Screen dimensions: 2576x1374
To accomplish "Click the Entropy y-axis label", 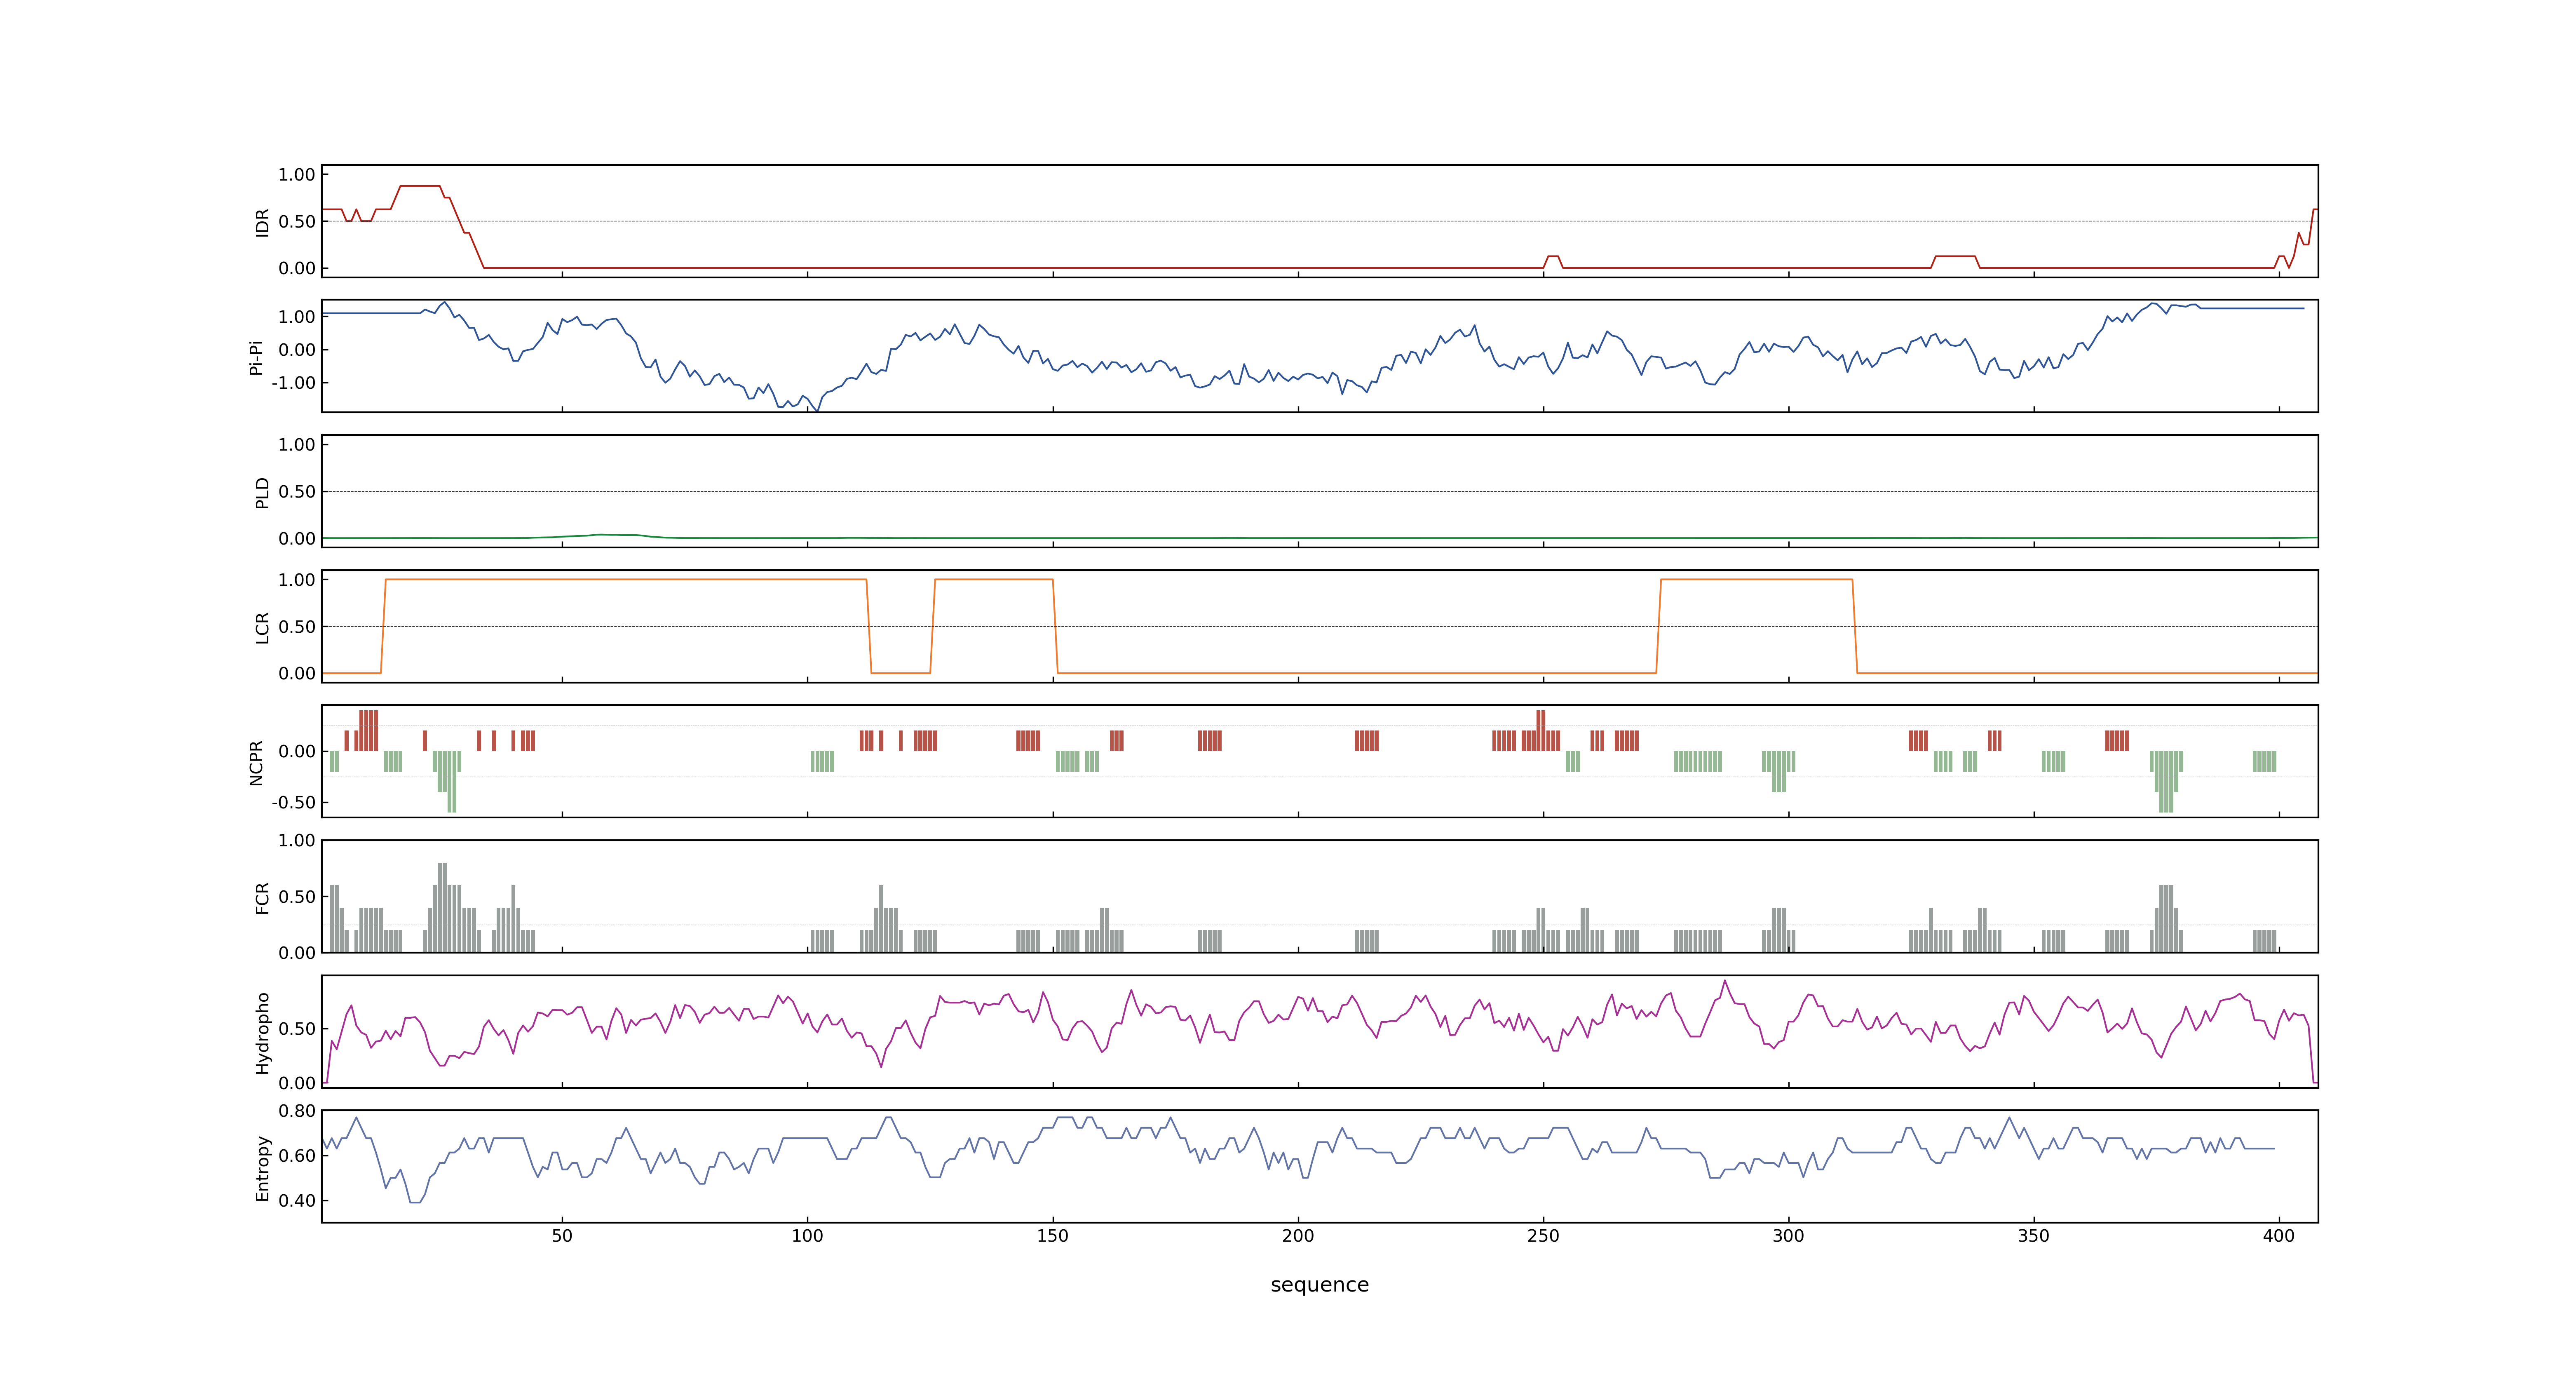I will [x=262, y=1167].
